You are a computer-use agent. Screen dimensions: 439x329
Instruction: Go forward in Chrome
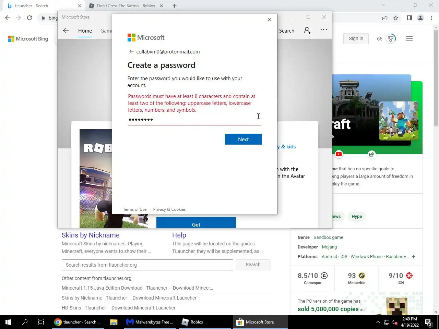pyautogui.click(x=19, y=18)
